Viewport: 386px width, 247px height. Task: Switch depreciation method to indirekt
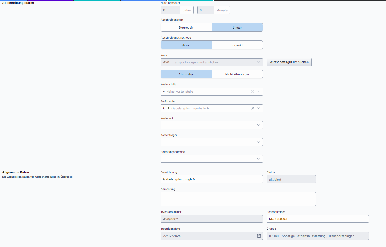[237, 45]
